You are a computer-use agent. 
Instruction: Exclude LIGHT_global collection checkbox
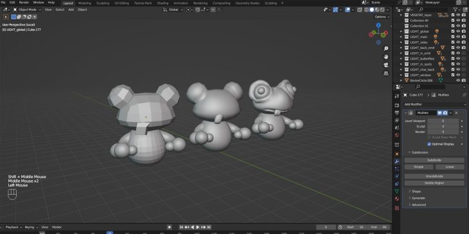[453, 32]
